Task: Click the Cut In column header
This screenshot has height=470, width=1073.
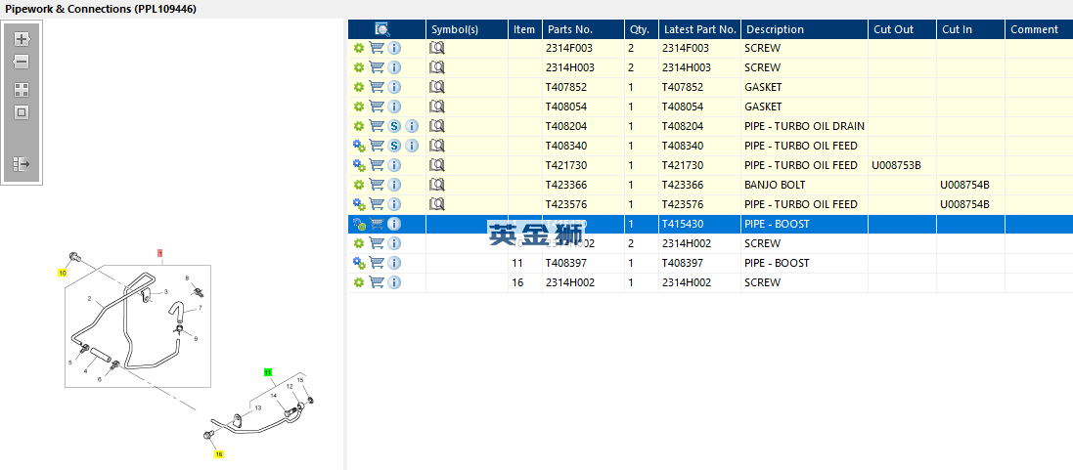Action: click(x=970, y=29)
